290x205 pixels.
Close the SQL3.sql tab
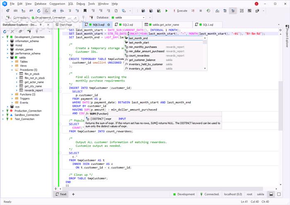(109, 25)
